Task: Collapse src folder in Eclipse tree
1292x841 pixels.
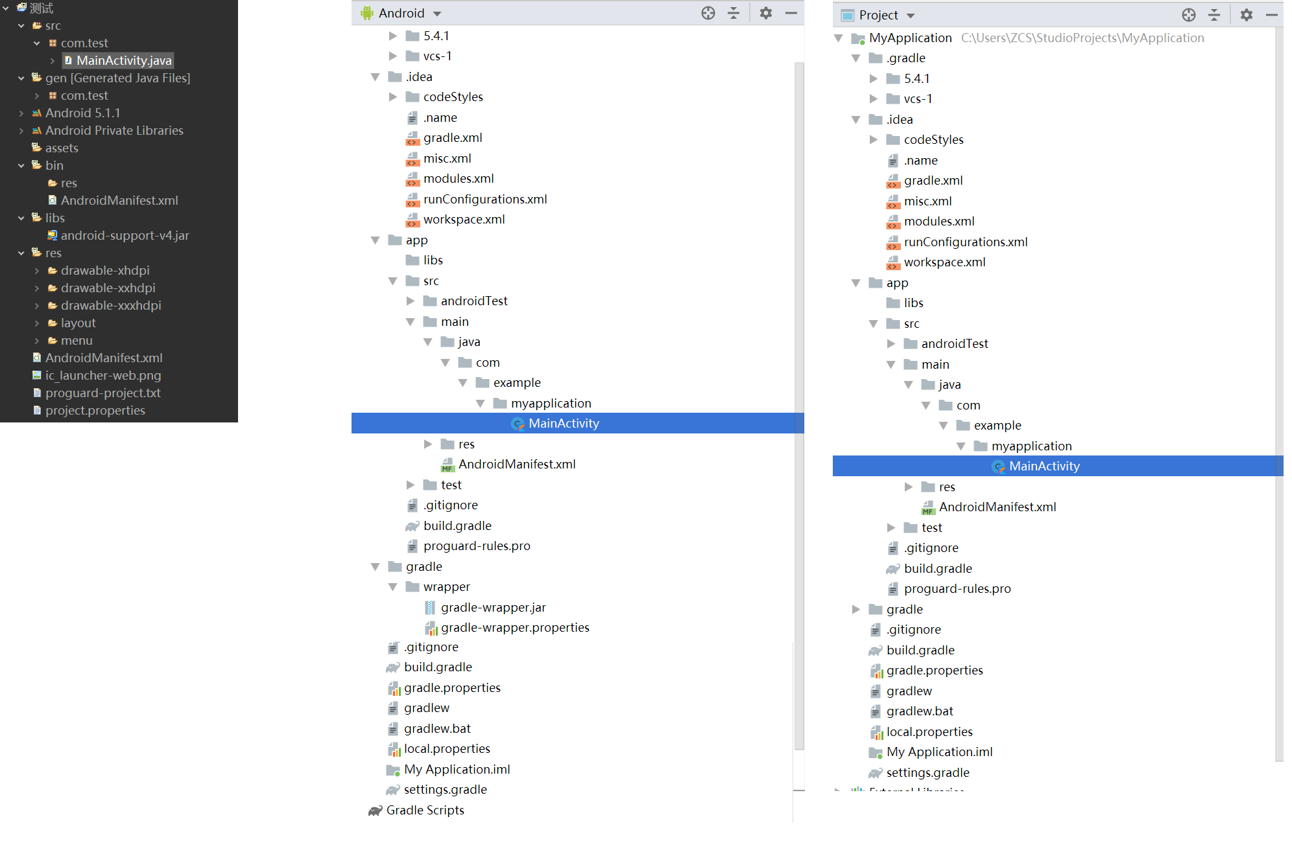Action: 21,25
